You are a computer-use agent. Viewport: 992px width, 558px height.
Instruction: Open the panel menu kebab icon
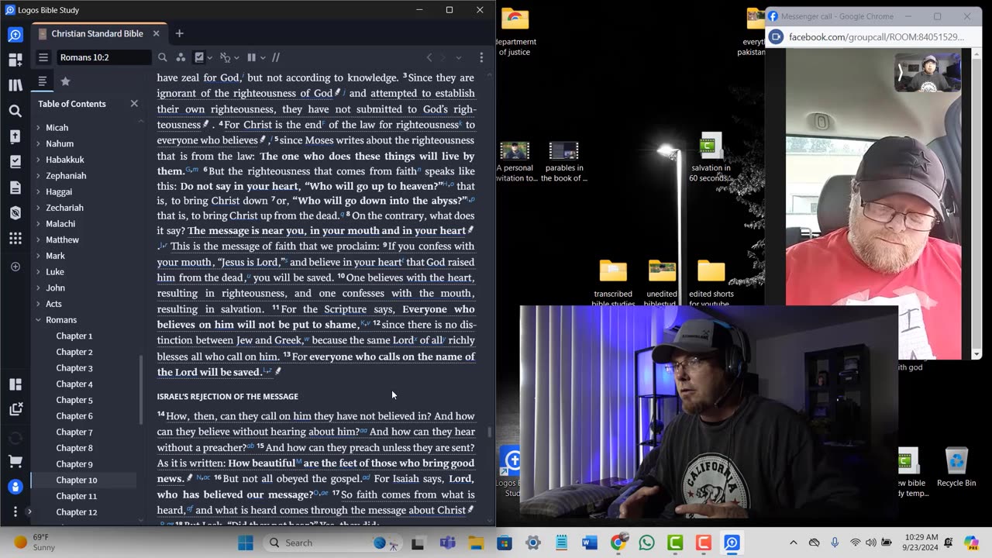[x=481, y=57]
